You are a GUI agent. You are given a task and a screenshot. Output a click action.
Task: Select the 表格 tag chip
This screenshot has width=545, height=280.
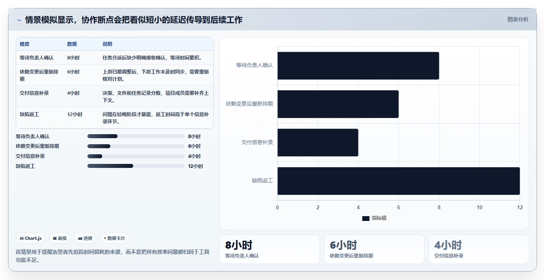point(60,238)
